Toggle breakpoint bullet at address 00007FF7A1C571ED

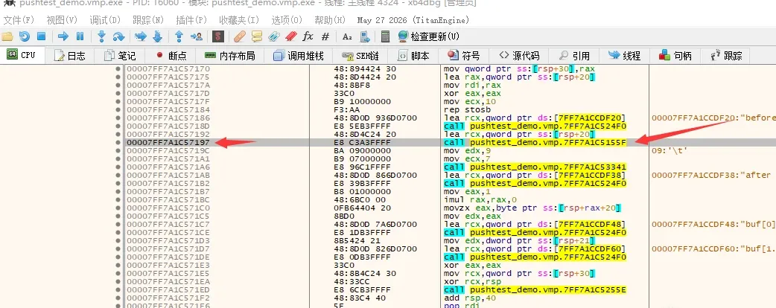pos(118,289)
